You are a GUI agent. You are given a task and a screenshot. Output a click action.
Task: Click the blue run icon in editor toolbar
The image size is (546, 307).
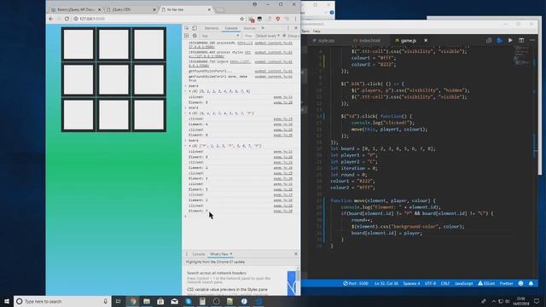500,40
